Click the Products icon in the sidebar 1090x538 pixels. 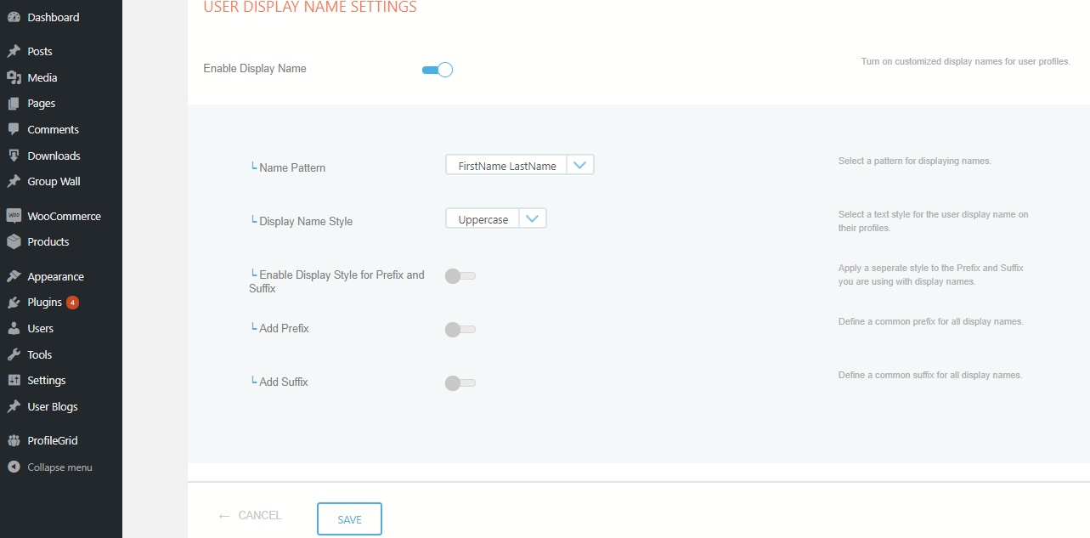coord(13,241)
